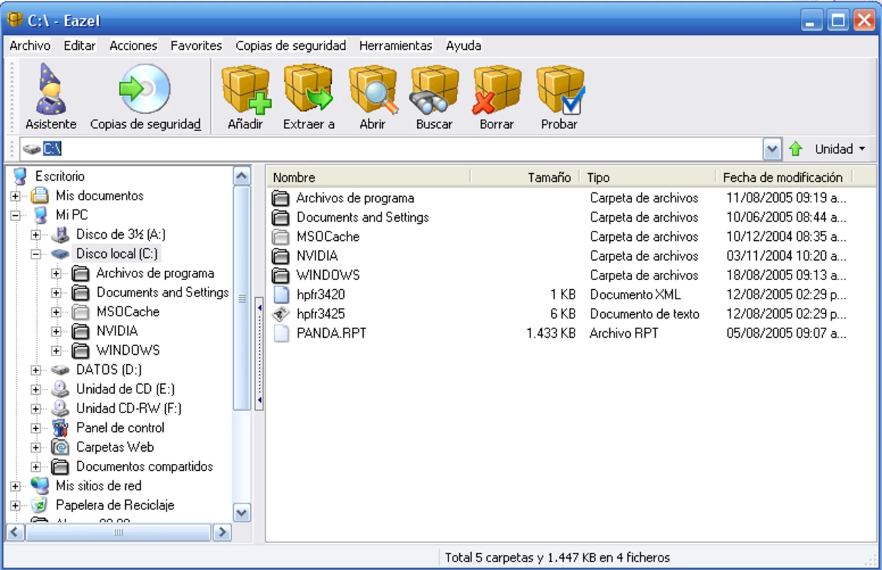Open the Copias de seguridad menu
Image resolution: width=882 pixels, height=570 pixels.
pyautogui.click(x=290, y=46)
